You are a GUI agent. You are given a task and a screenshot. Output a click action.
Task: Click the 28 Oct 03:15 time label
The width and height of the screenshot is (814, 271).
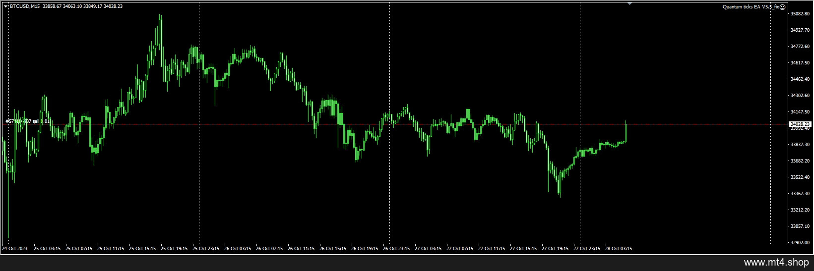click(x=619, y=248)
